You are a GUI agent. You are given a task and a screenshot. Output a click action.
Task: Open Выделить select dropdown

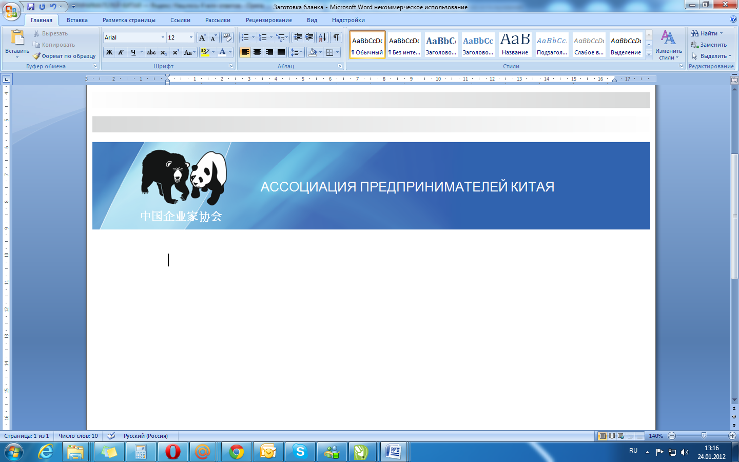pos(711,56)
